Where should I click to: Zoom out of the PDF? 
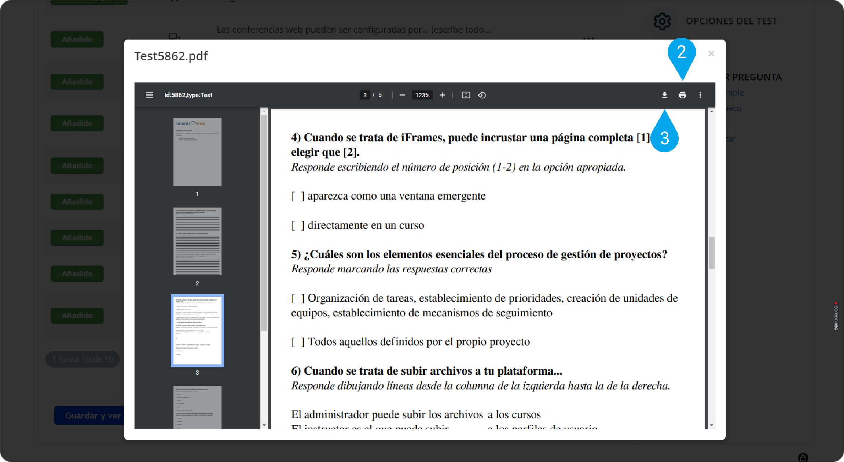(402, 95)
